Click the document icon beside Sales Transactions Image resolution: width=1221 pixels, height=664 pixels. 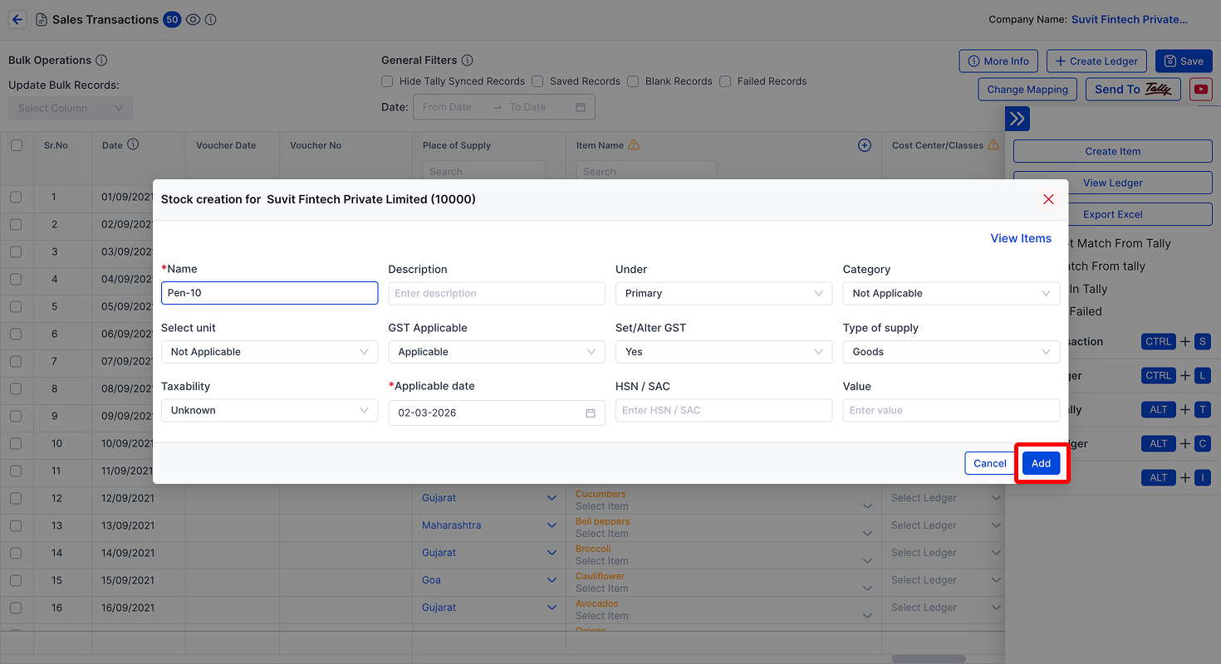[41, 19]
